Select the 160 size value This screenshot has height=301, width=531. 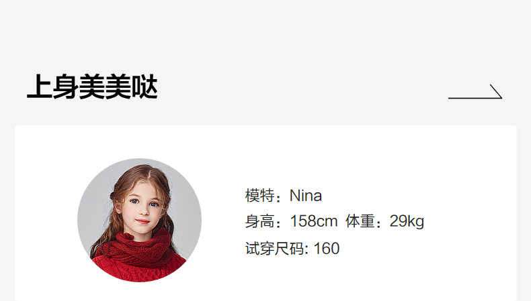(327, 249)
